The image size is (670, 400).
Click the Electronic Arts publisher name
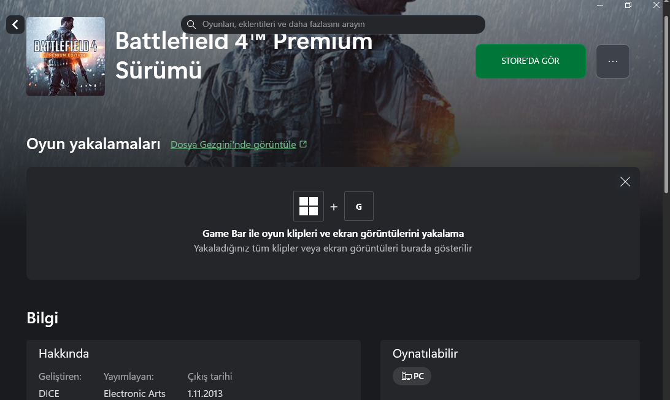coord(134,394)
